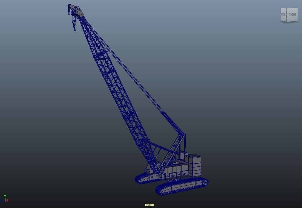The image size is (302, 208).
Task: Click the RIGHT face of the view cube
Action: pyautogui.click(x=292, y=14)
